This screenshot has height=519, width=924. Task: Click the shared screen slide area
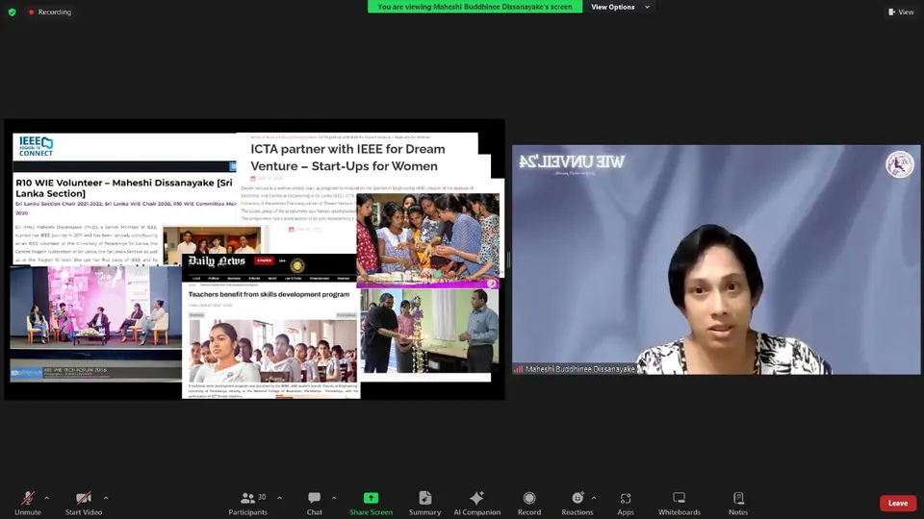pos(254,259)
